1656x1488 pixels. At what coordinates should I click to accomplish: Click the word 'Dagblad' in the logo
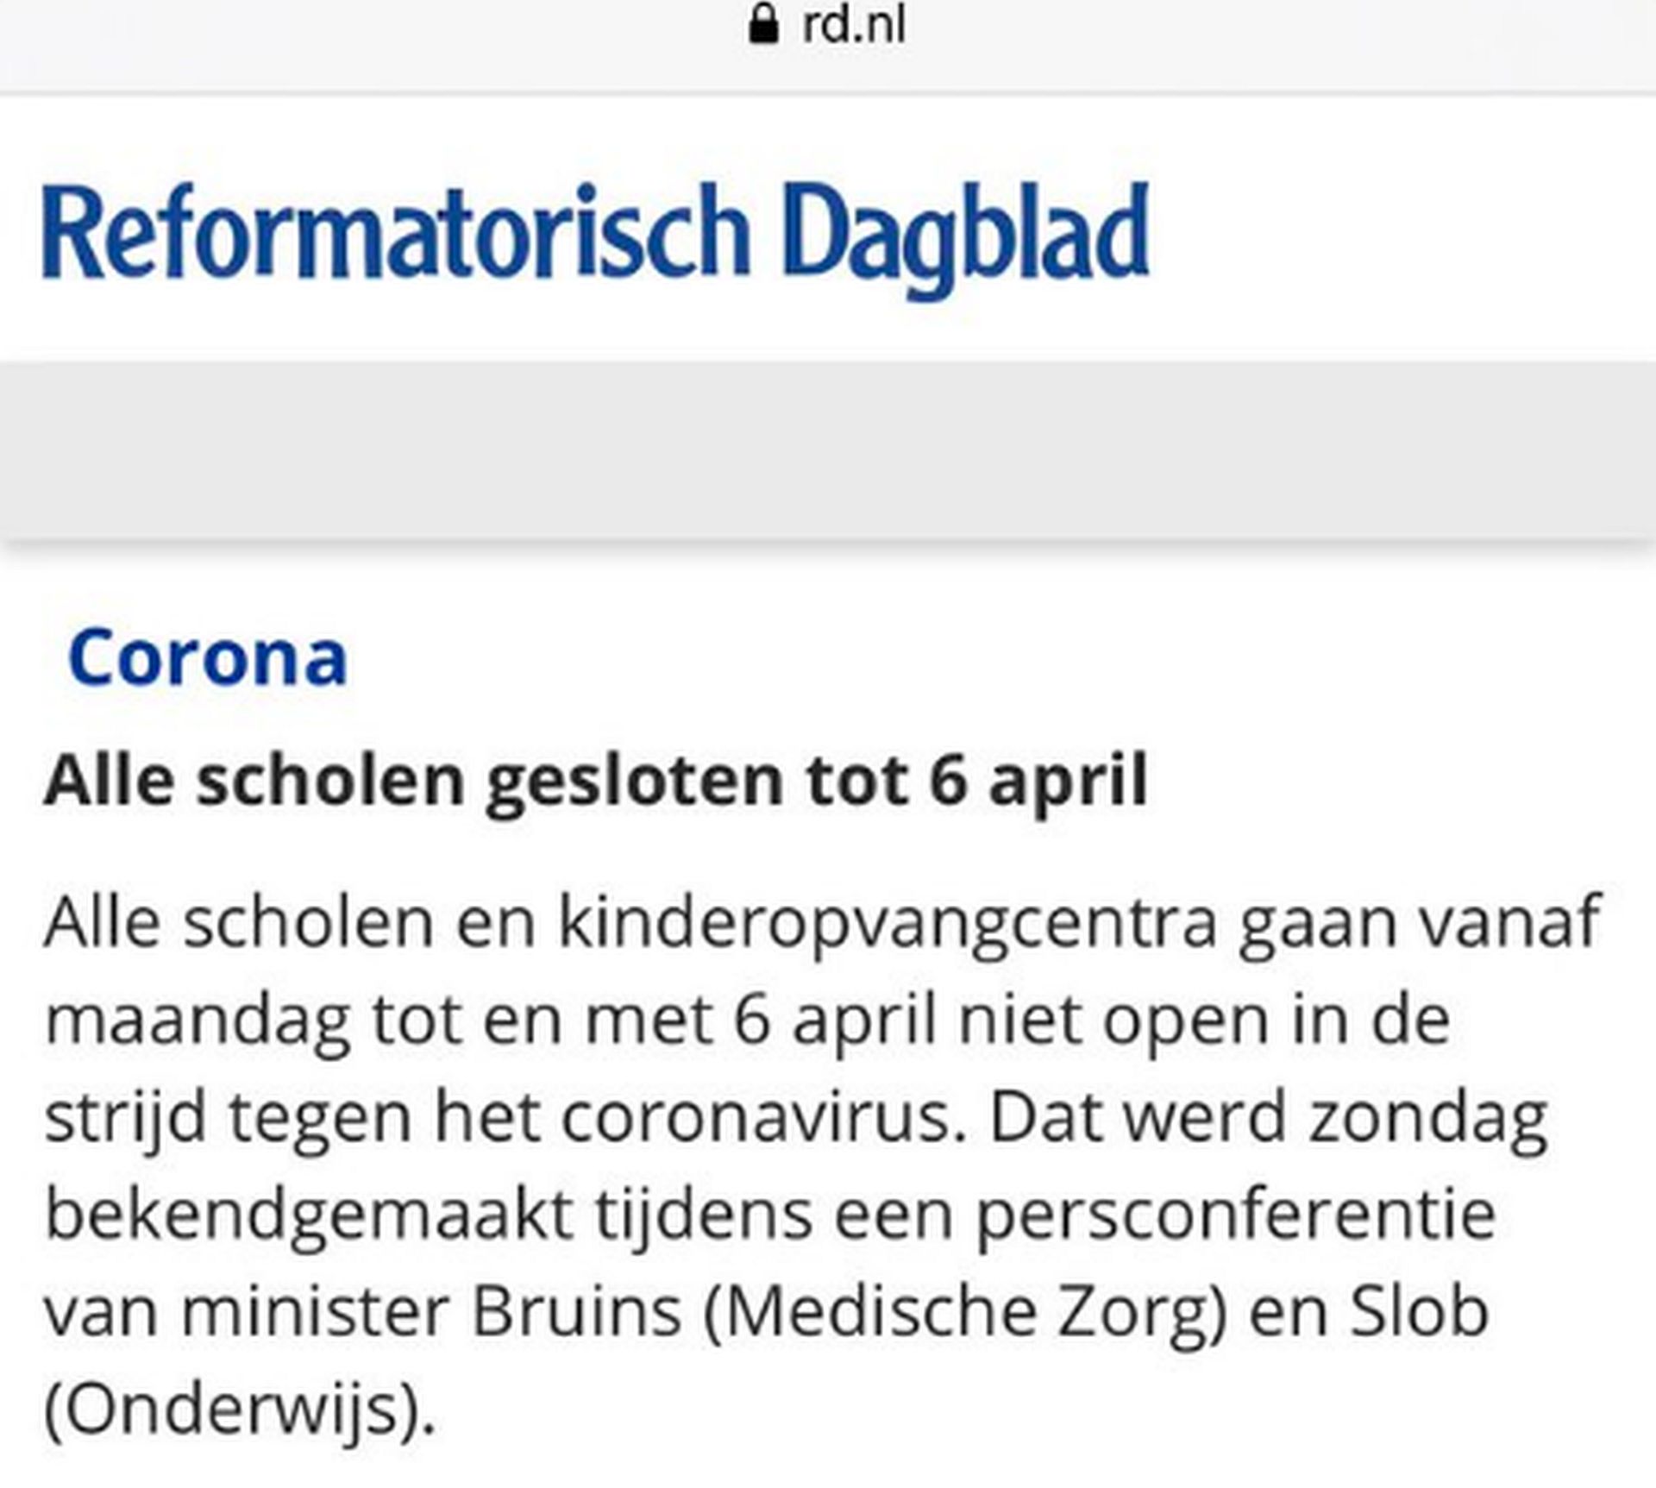pyautogui.click(x=966, y=233)
